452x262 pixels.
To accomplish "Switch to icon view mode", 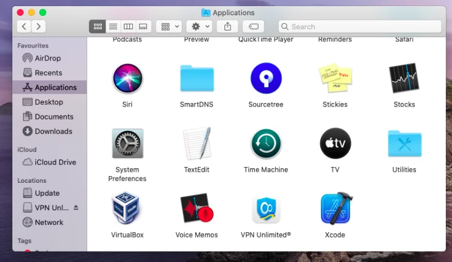I will pyautogui.click(x=97, y=26).
